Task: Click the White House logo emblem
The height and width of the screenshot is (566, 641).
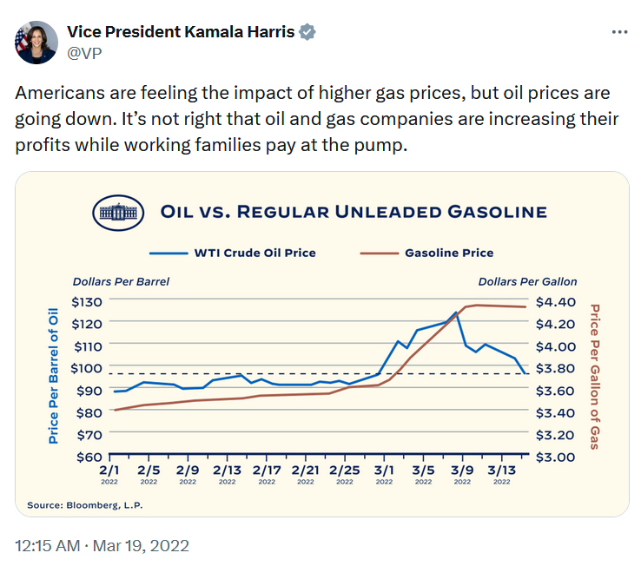Action: 118,213
